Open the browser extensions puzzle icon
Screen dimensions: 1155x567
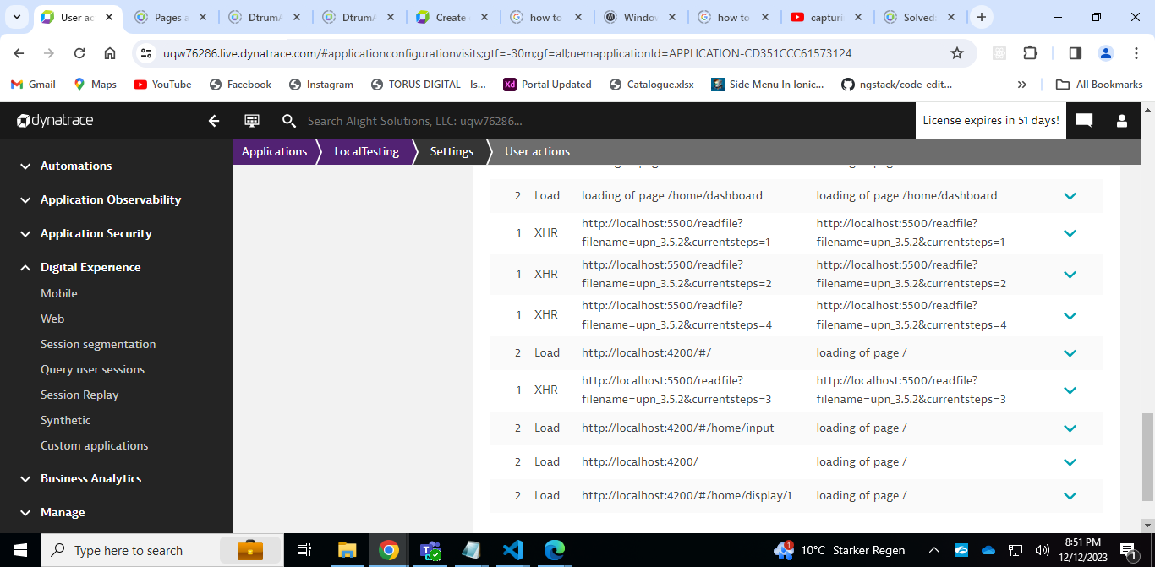[x=1030, y=52]
